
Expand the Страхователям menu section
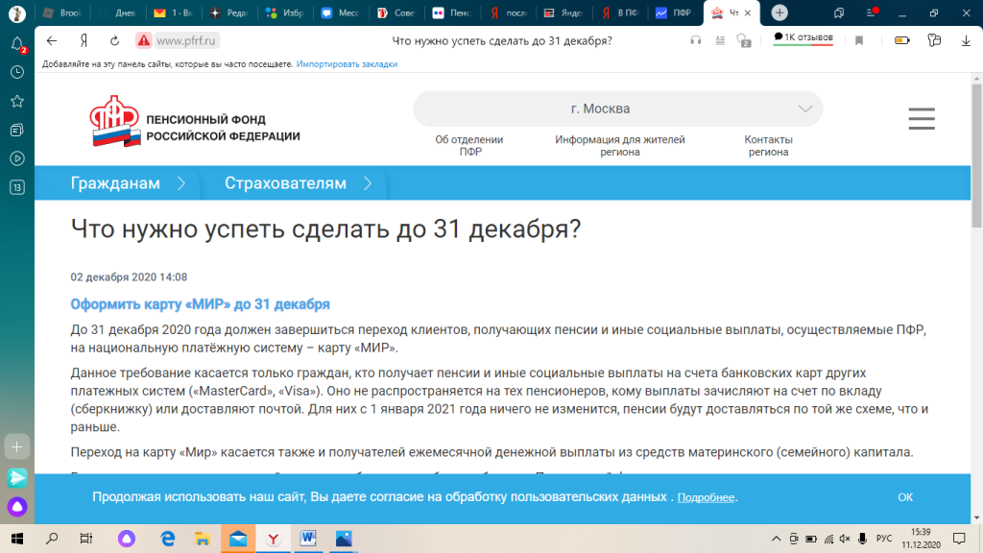(x=298, y=183)
